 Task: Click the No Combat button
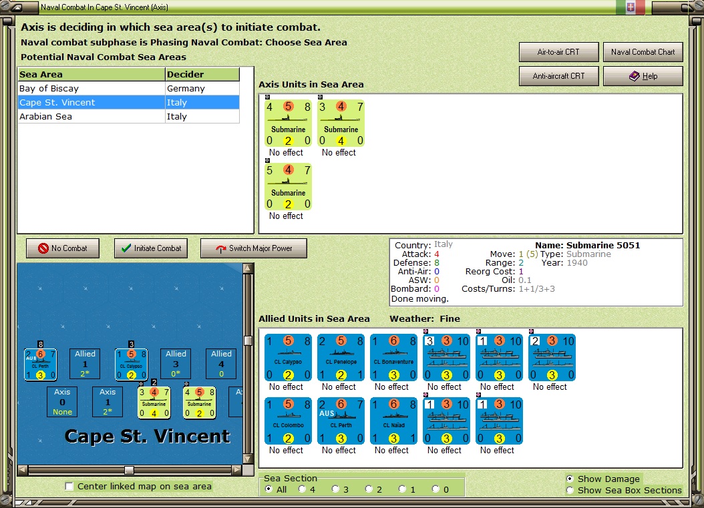coord(62,248)
